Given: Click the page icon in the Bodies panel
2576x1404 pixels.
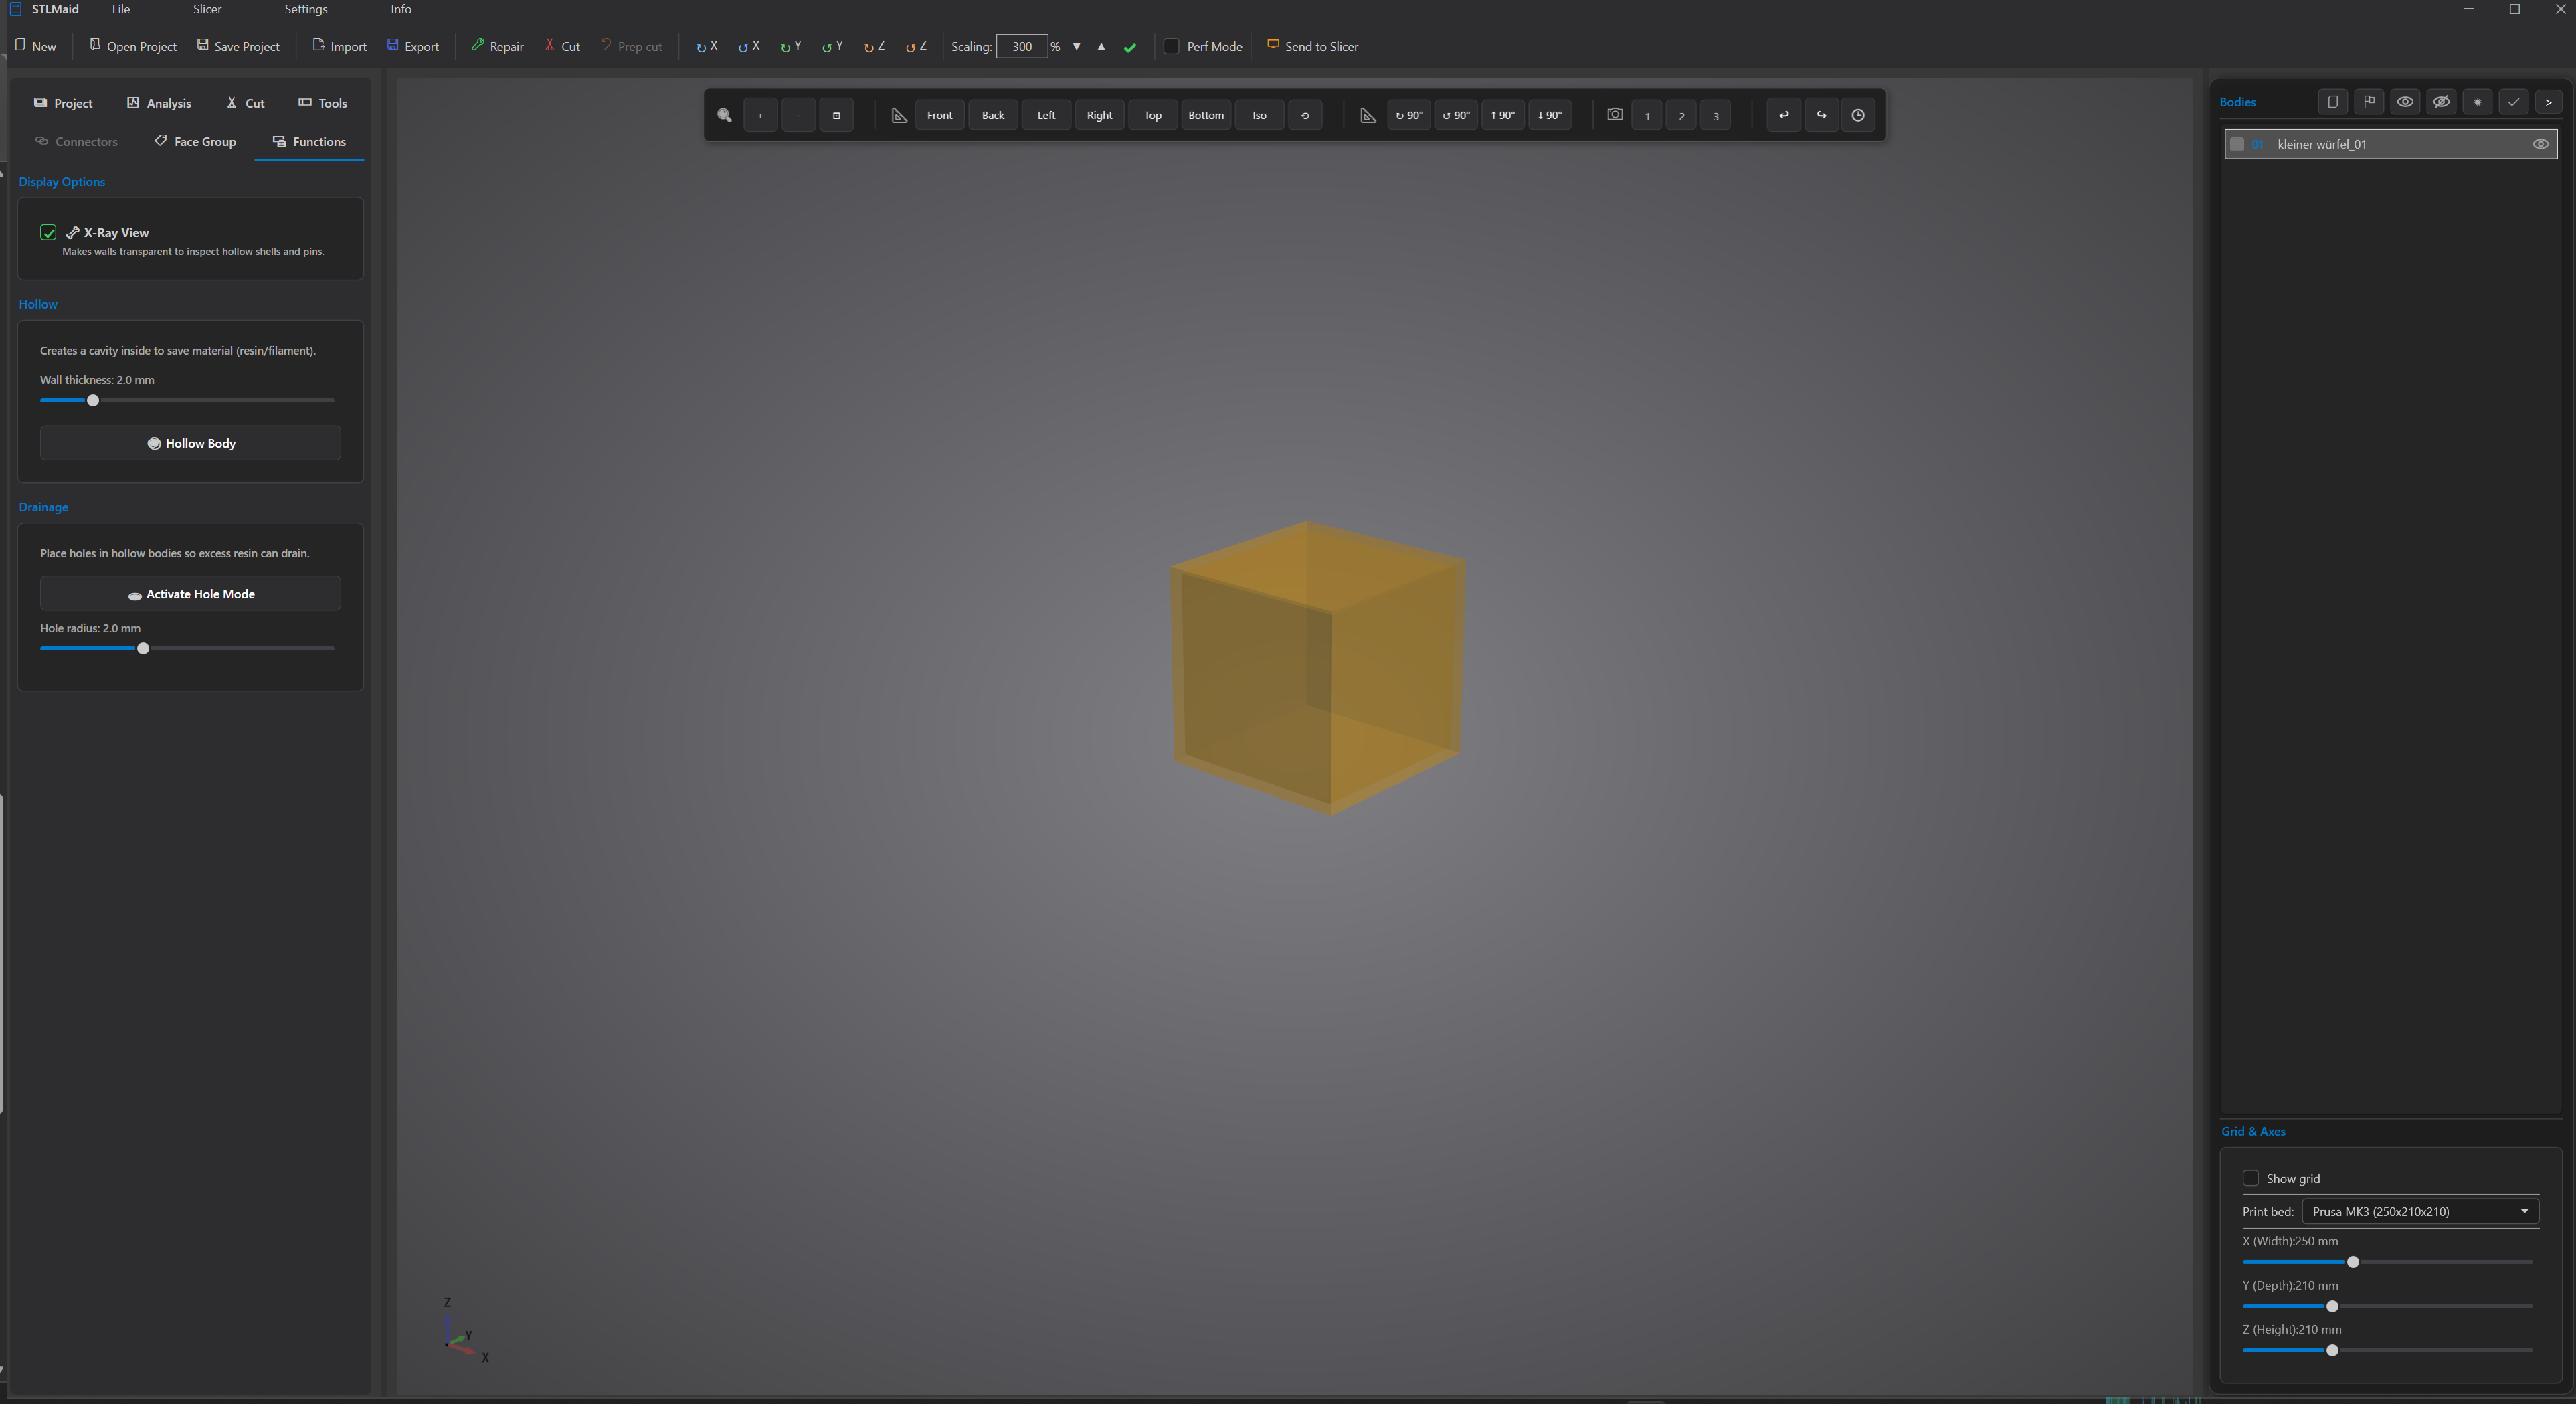Looking at the screenshot, I should (2333, 102).
